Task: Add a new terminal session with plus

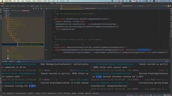Action: coord(24,61)
